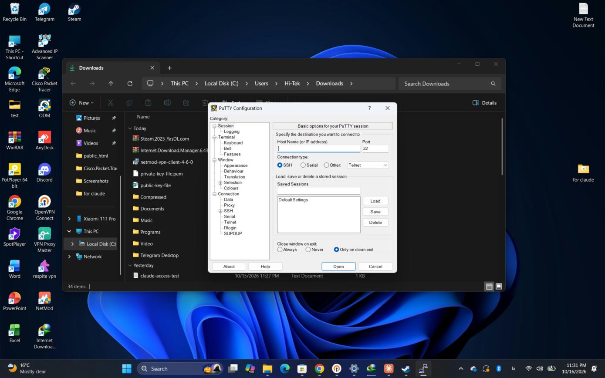Expand Network node in Explorer sidebar
The width and height of the screenshot is (605, 378).
[69, 256]
